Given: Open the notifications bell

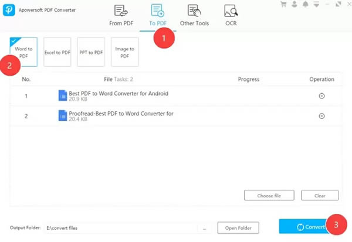Looking at the screenshot, I should pos(306,4).
